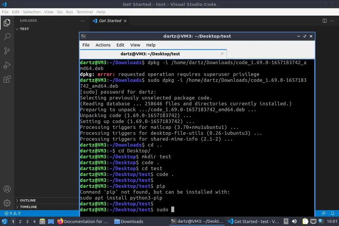Open the Manage gear icon
Screen dimensions: 339x226
[x=7, y=203]
